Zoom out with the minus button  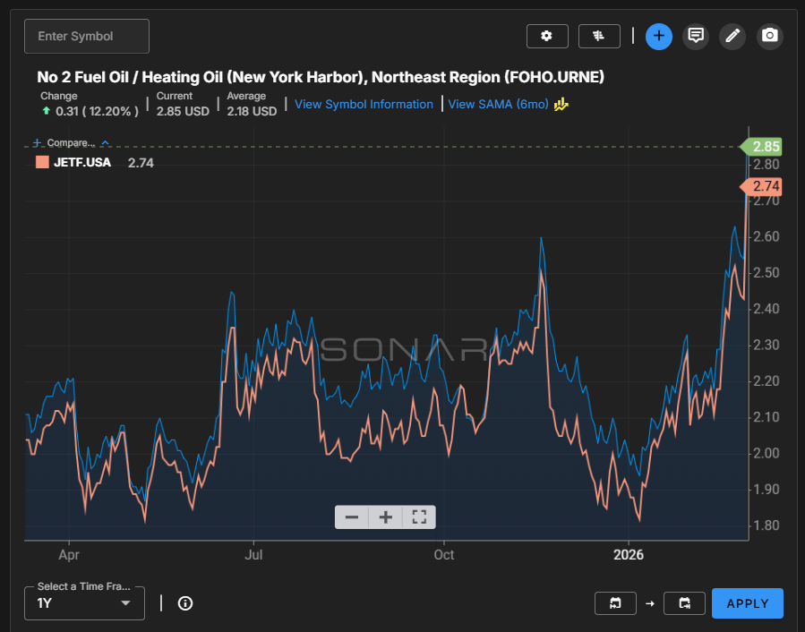point(352,517)
